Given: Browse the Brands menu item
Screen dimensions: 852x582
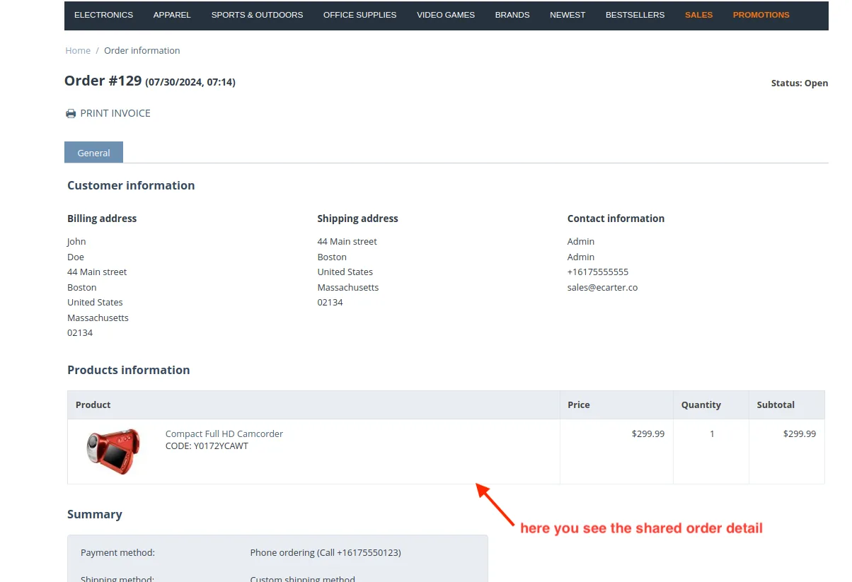Looking at the screenshot, I should 512,15.
